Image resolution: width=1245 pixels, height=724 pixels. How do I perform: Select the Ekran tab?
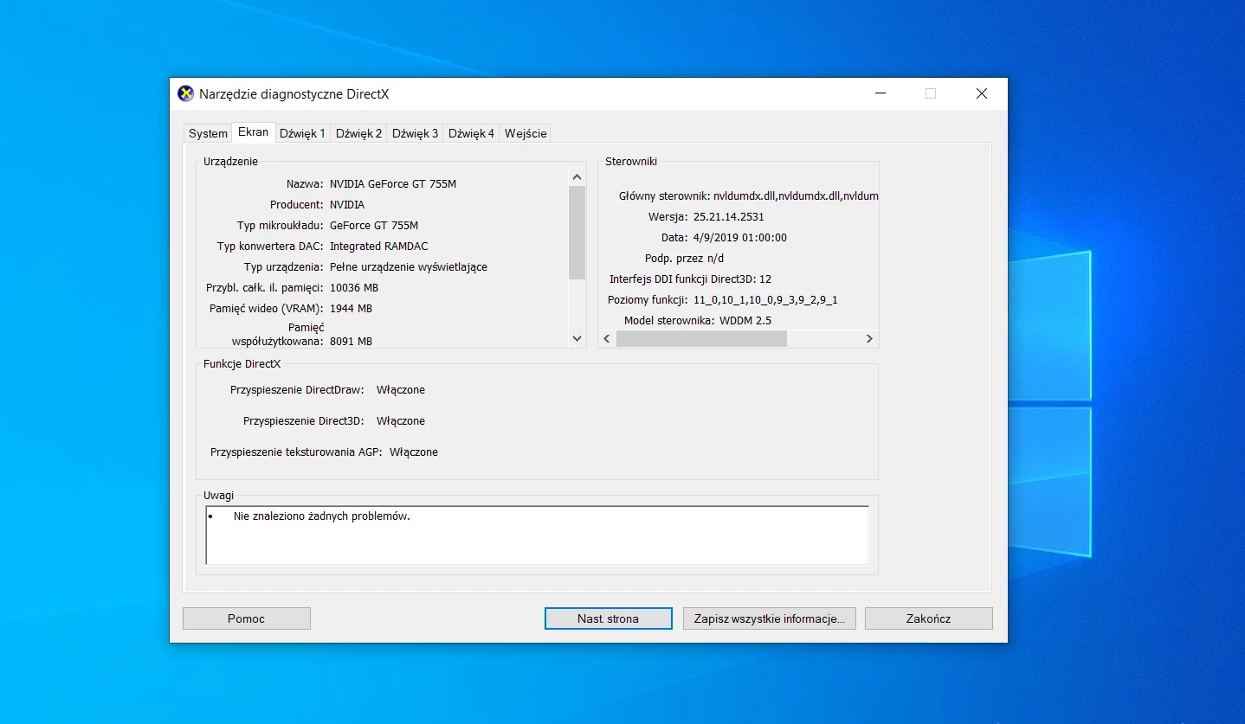click(x=254, y=132)
